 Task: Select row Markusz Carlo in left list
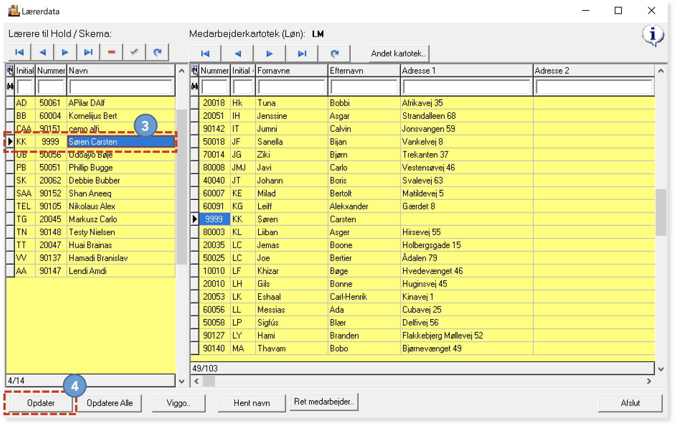point(90,219)
